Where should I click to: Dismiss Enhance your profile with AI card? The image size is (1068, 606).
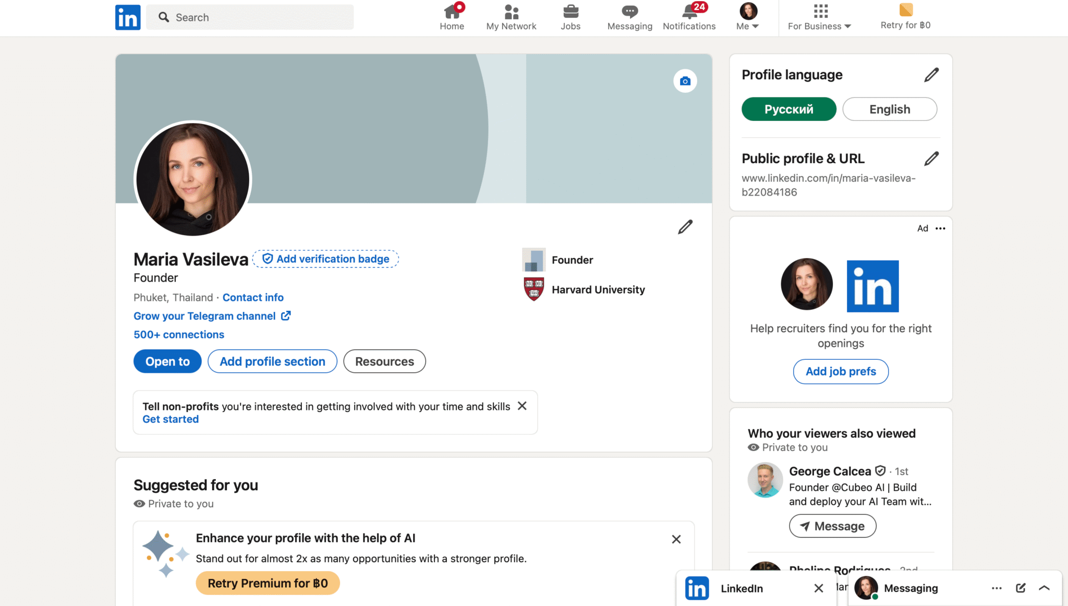click(676, 539)
